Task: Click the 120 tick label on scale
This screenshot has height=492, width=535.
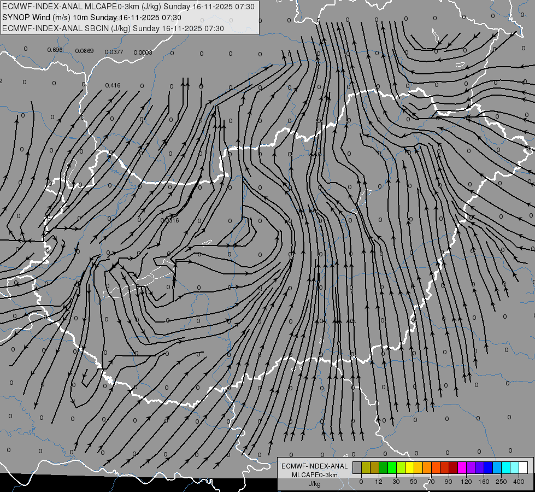Action: tap(466, 482)
